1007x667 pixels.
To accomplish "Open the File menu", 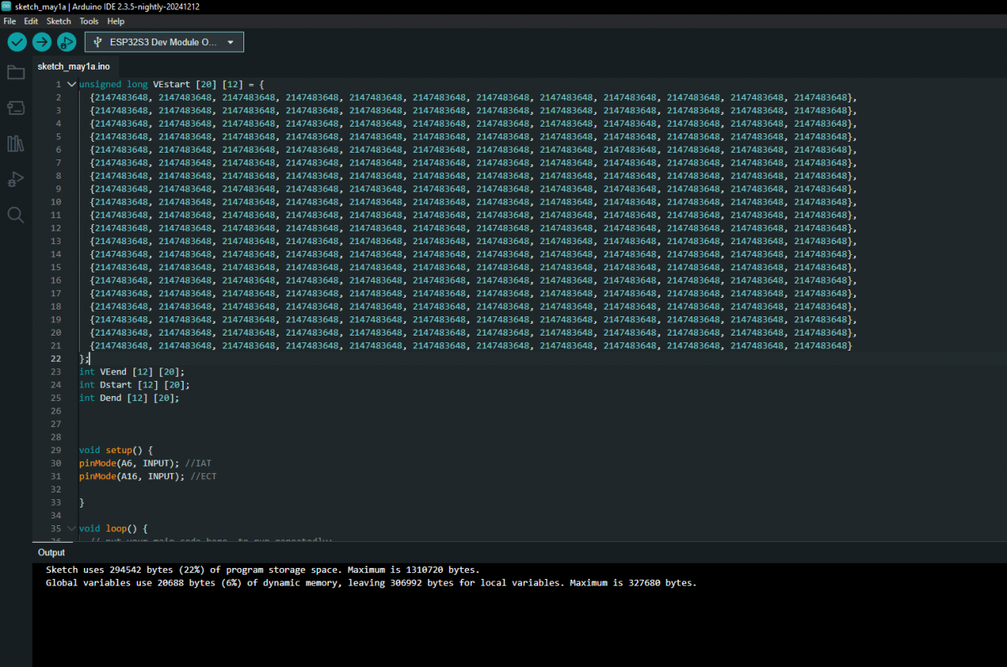I will pos(10,21).
